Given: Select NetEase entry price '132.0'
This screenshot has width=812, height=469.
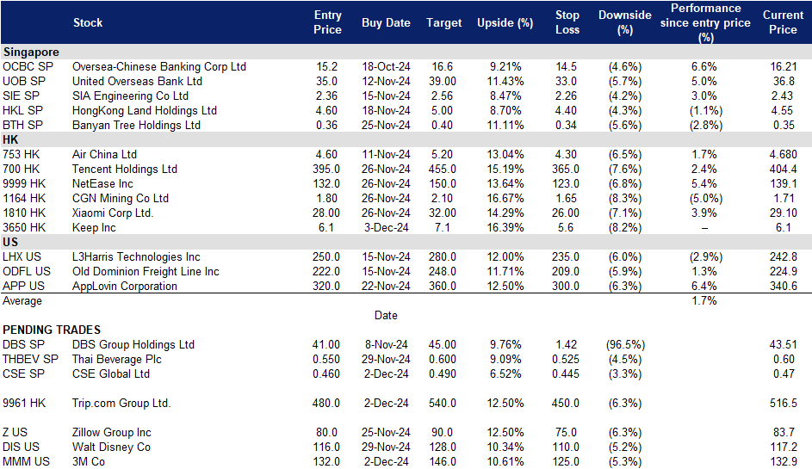Looking at the screenshot, I should coord(326,184).
